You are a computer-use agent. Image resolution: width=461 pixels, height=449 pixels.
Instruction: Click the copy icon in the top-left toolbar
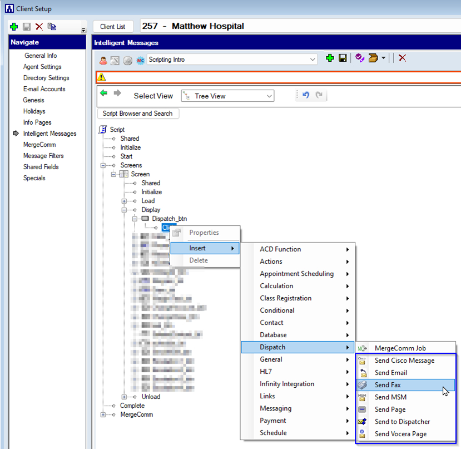click(x=52, y=26)
